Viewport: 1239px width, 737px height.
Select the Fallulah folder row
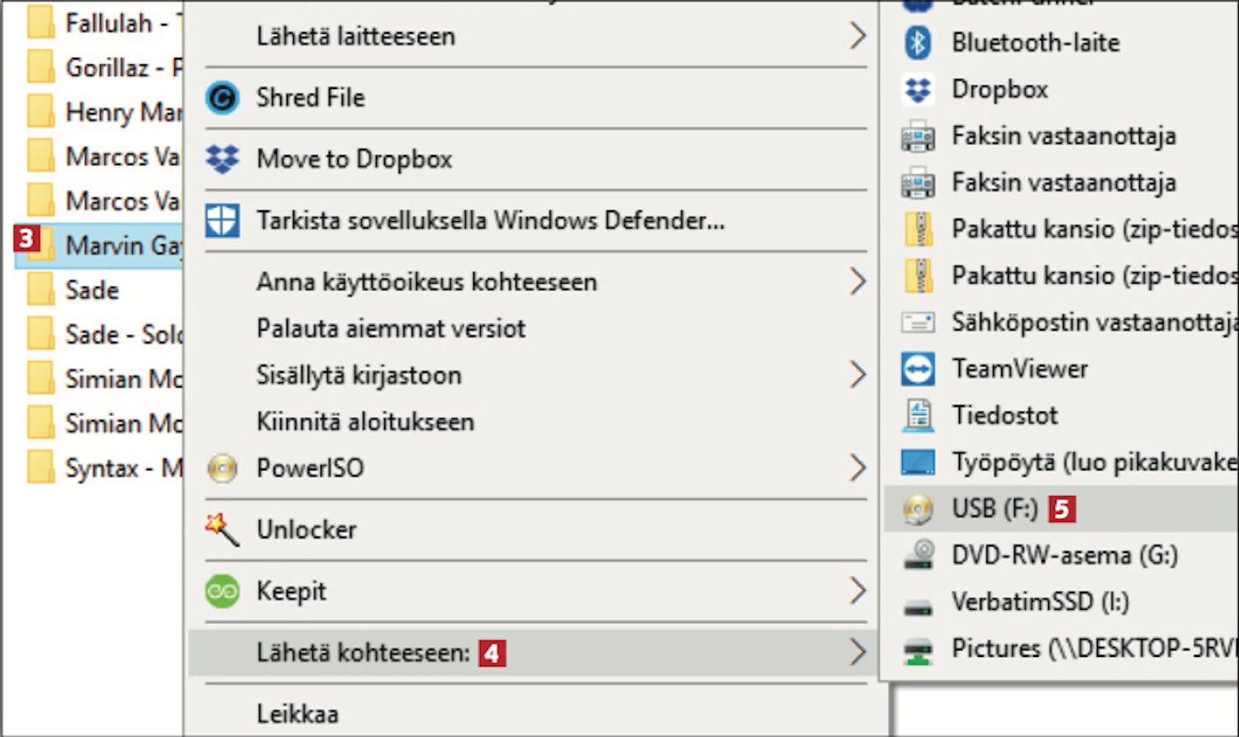[x=99, y=23]
